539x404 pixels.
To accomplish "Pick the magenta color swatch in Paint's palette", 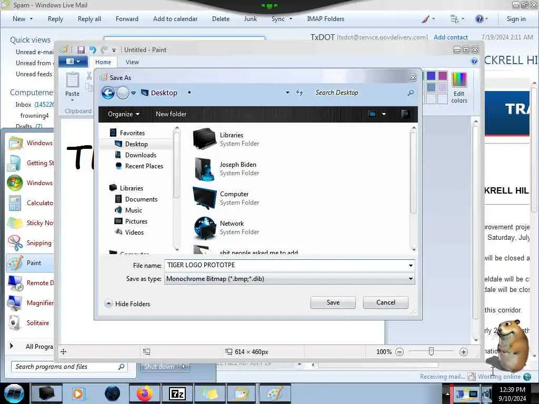I will (443, 76).
